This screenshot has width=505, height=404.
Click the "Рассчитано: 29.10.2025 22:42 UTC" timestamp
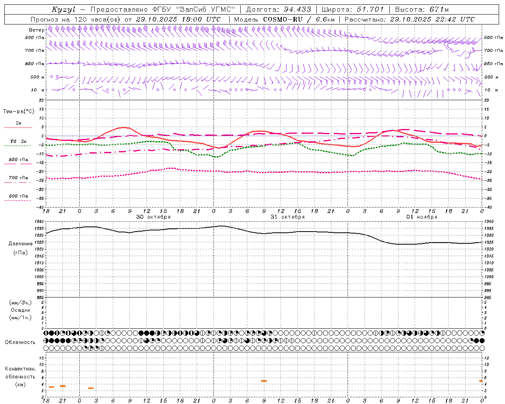click(410, 19)
